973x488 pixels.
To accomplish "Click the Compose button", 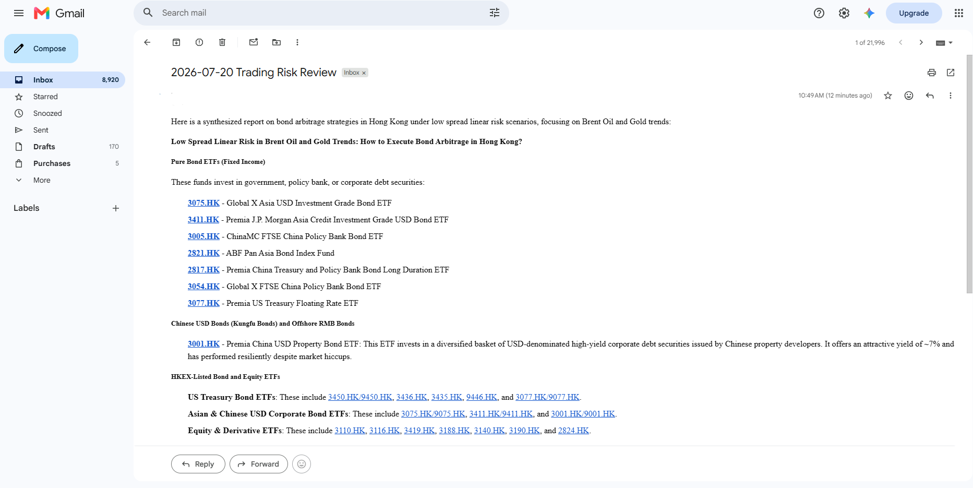I will click(41, 49).
